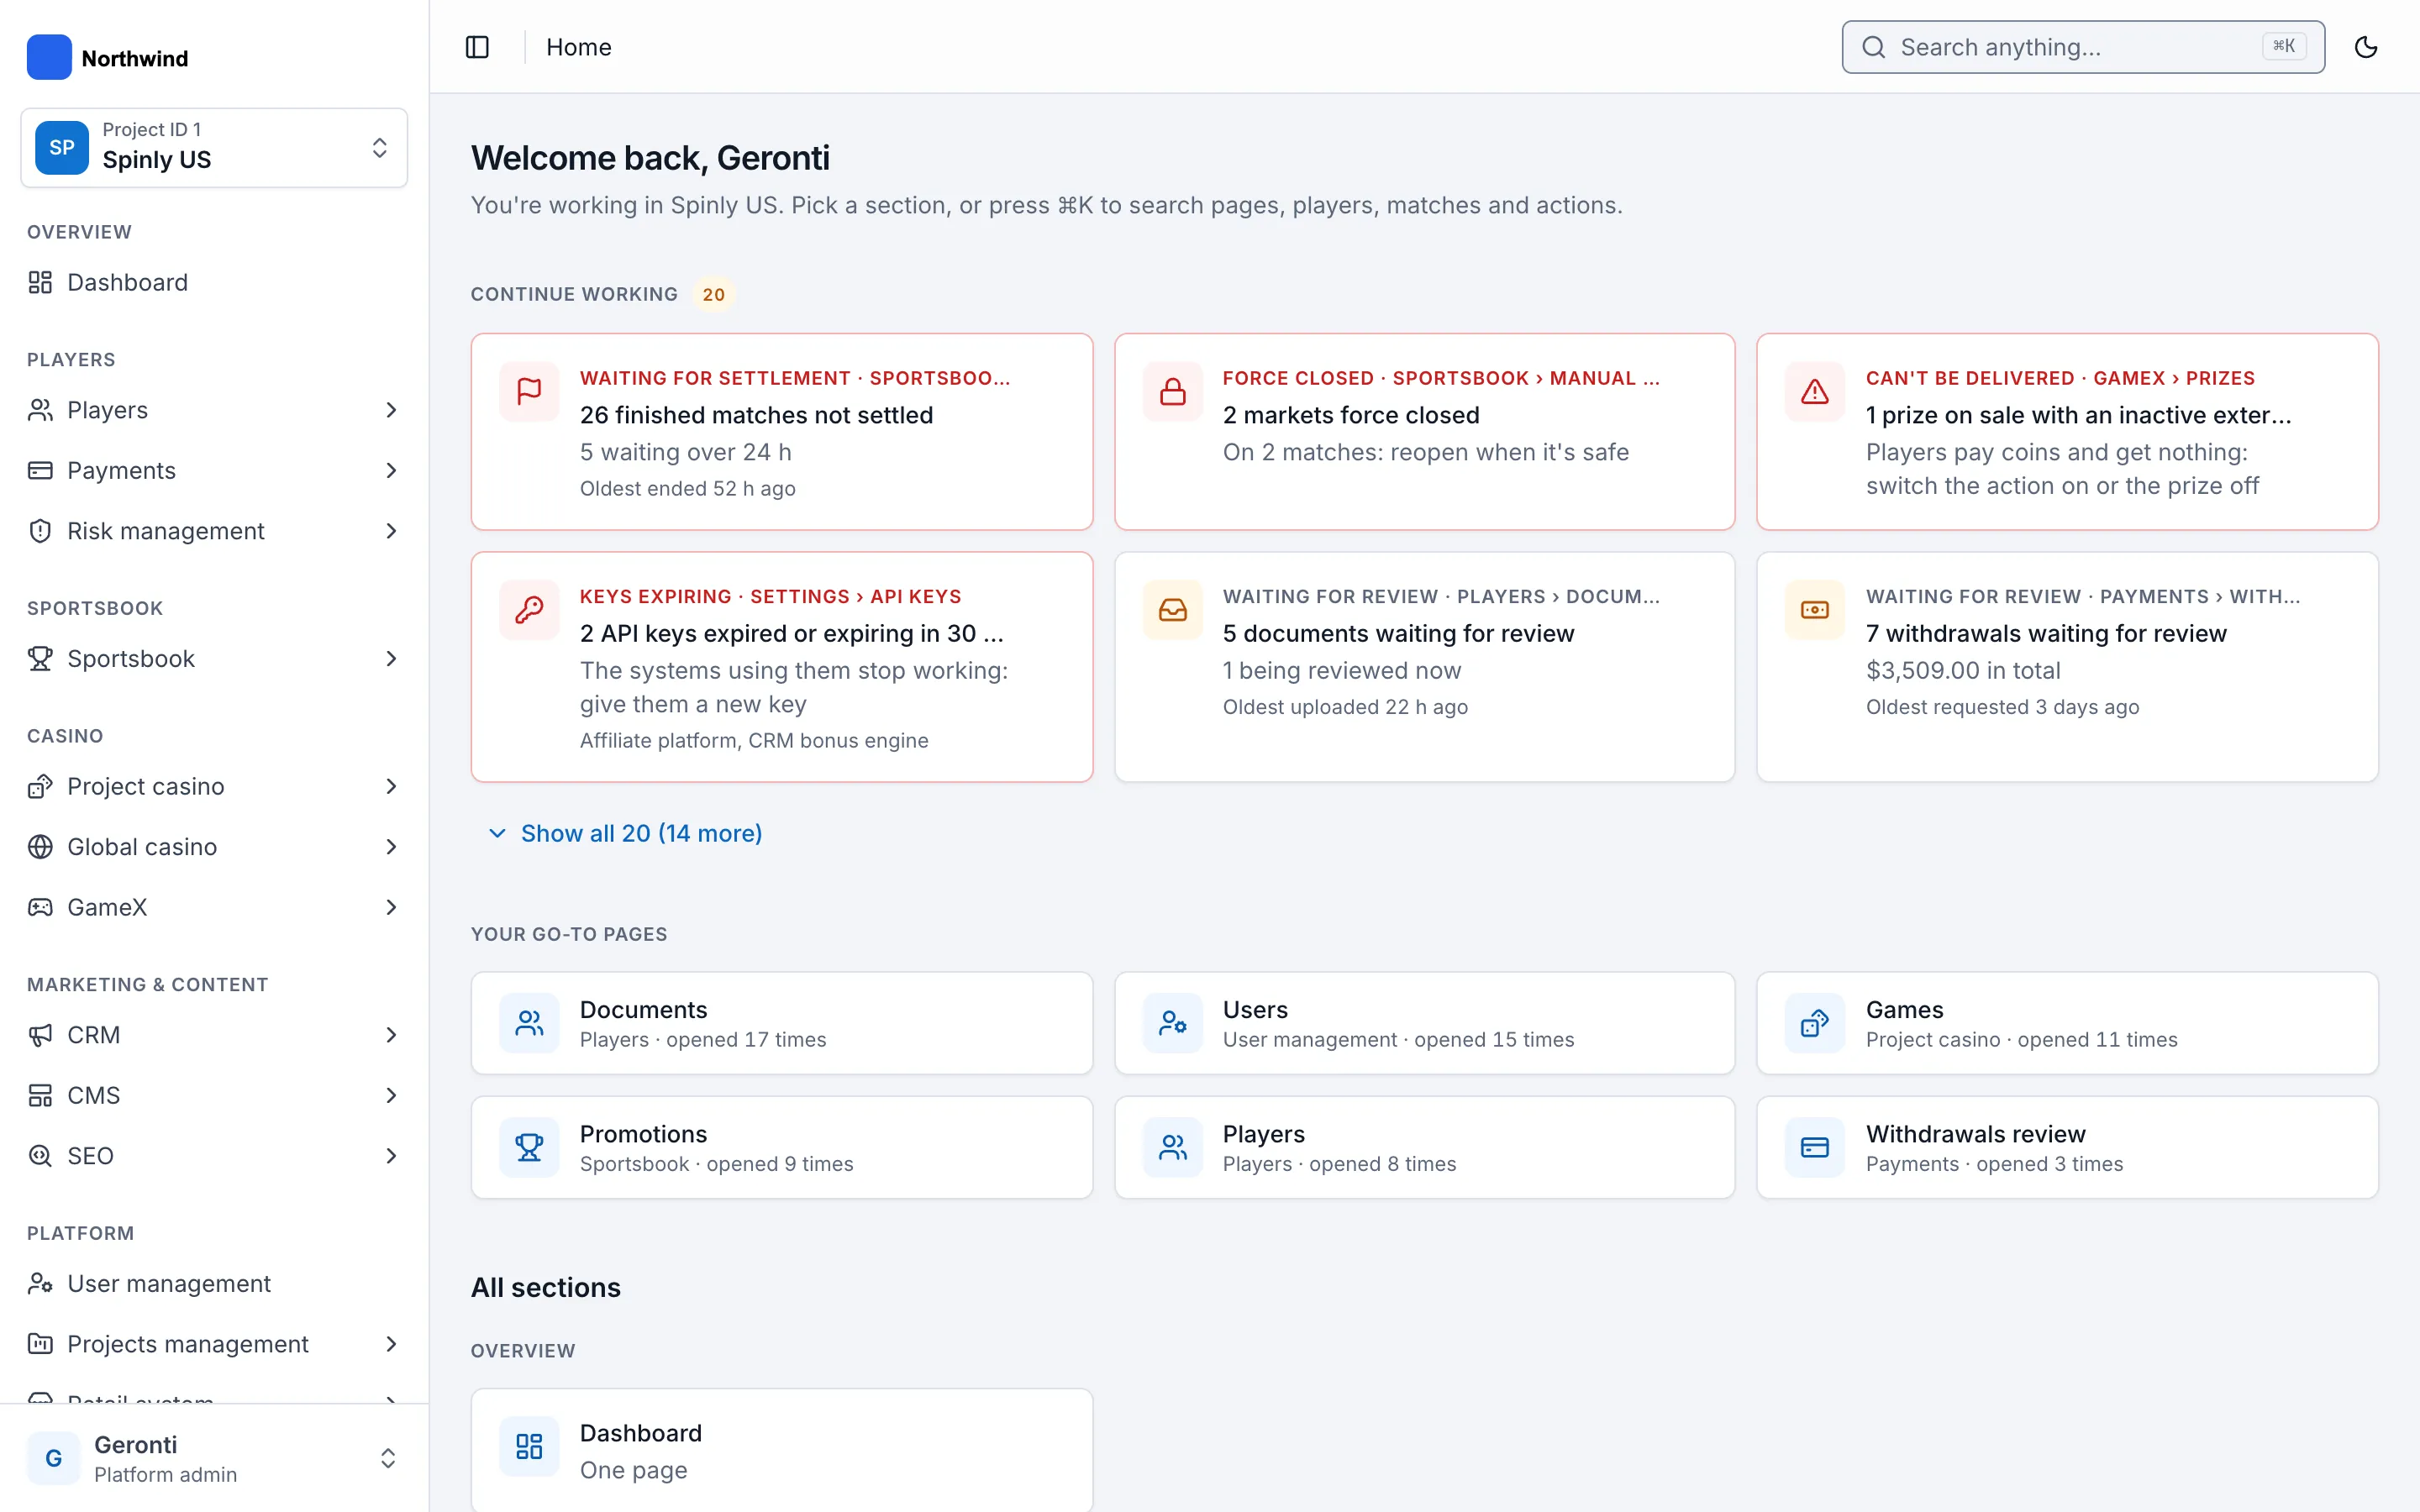Screen dimensions: 2420x1512
Task: Click the Continue Working count badge 20
Action: 713,295
